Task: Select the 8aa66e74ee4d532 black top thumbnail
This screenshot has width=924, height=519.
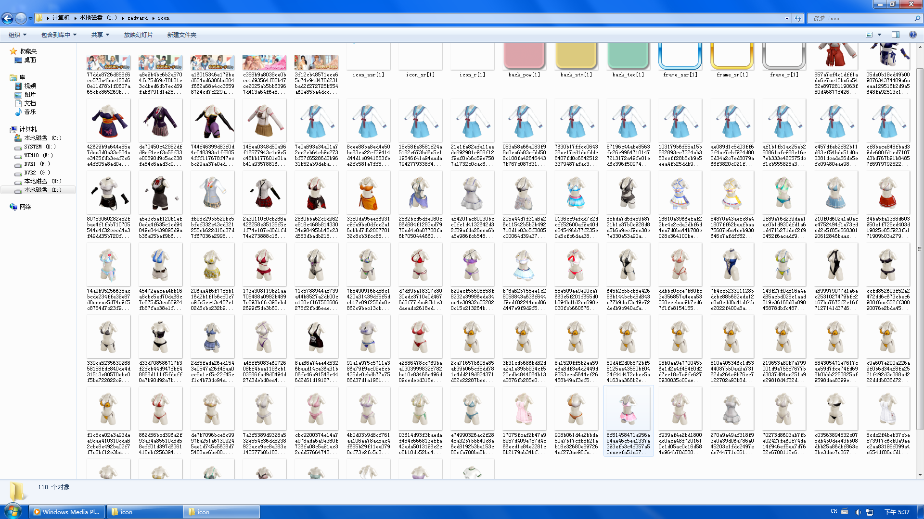Action: pyautogui.click(x=316, y=336)
